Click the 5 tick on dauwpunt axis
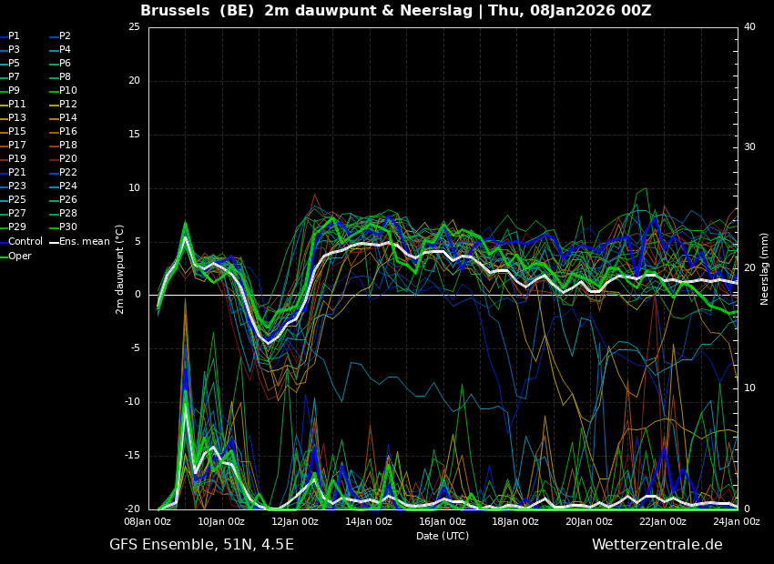Screen dimensions: 774x564 [x=137, y=242]
